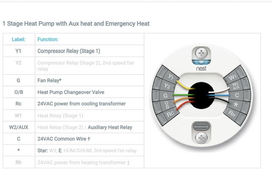
Task: Select the "Compressor Relay (Stage 1)" table text
Action: coord(68,51)
